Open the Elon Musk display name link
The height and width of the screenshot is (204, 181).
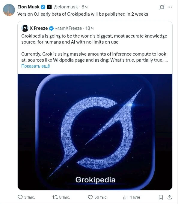28,7
